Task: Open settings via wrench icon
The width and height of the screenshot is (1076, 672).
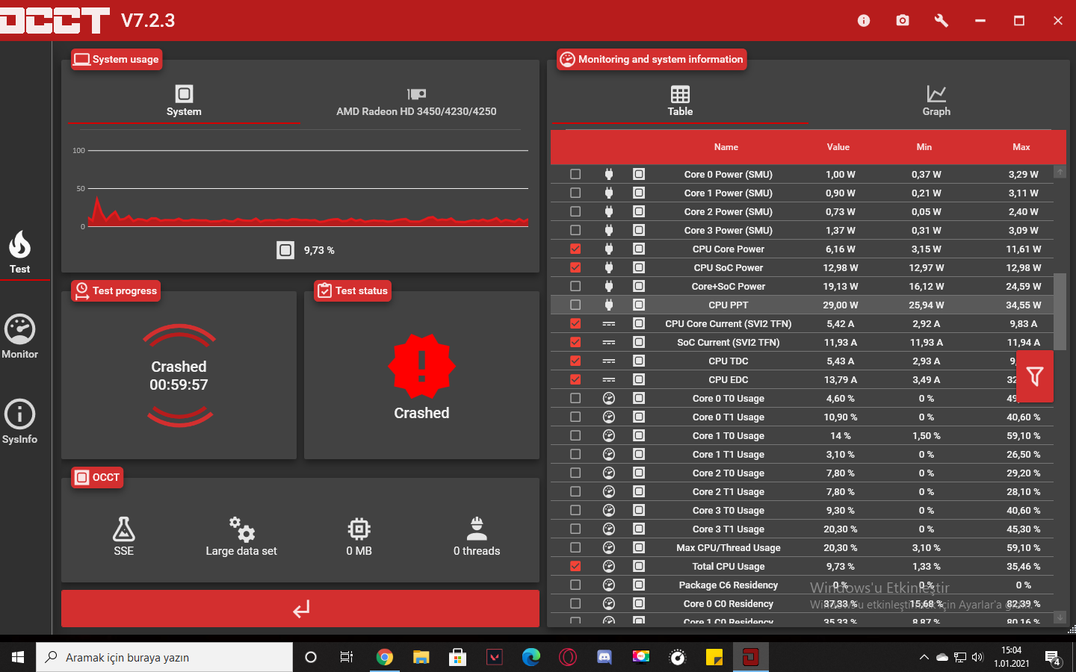Action: click(941, 20)
